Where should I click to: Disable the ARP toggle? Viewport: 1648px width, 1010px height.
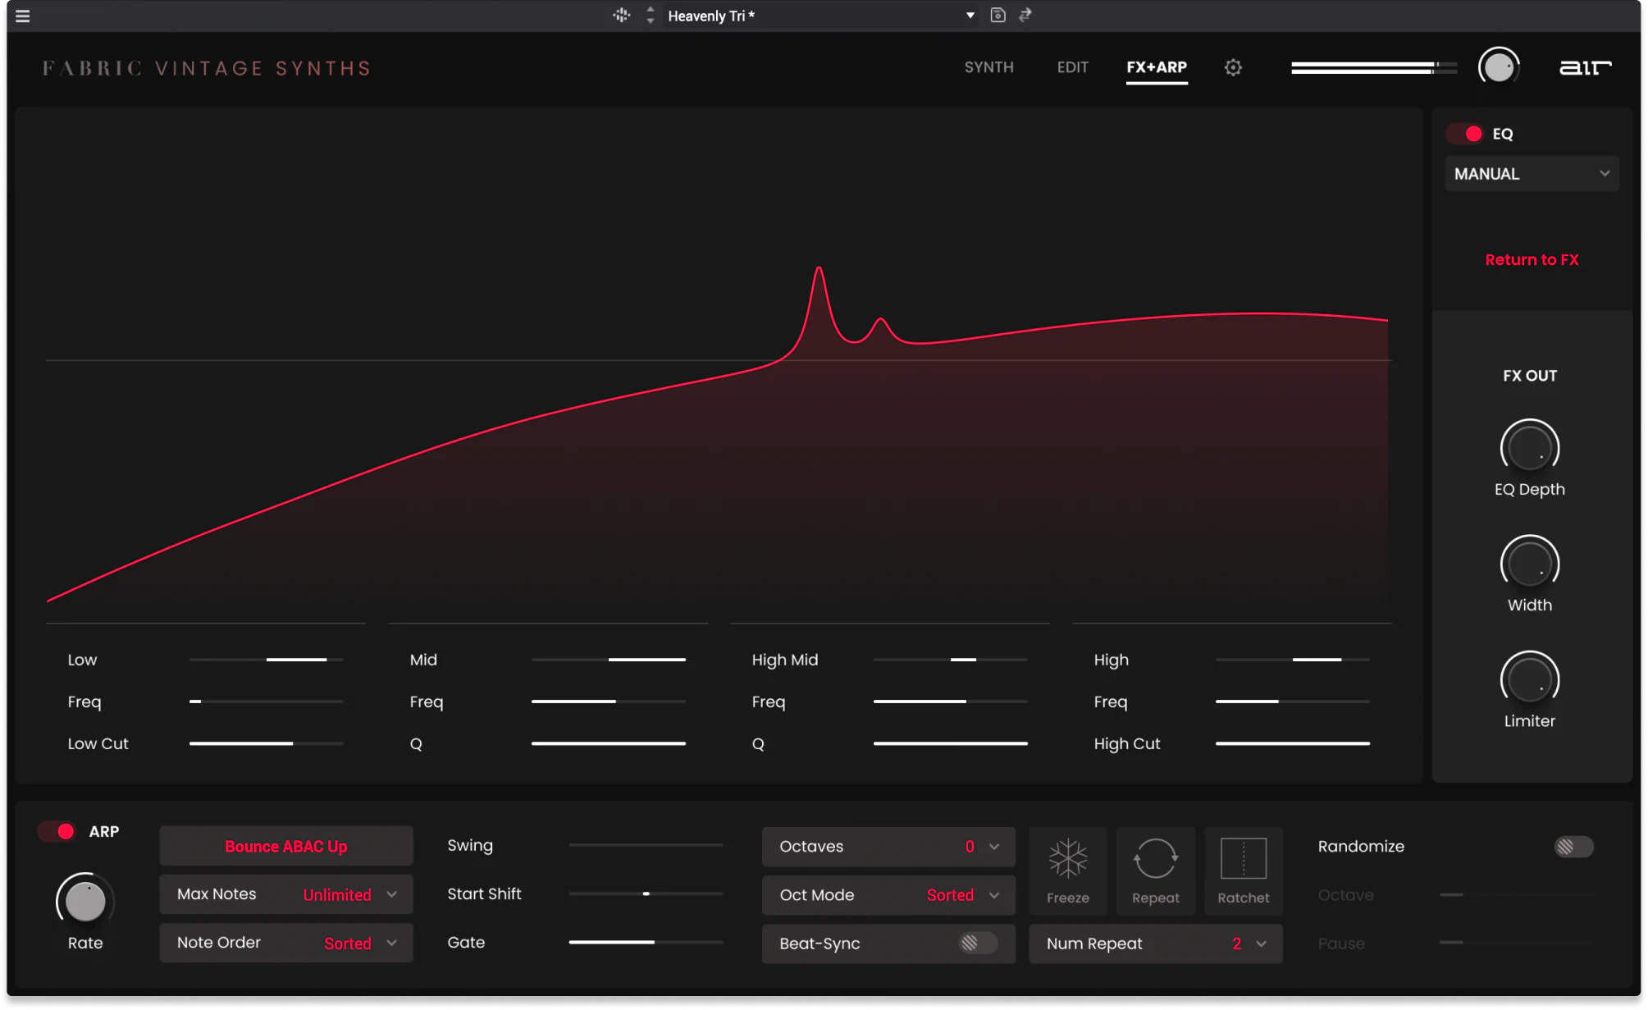tap(57, 831)
